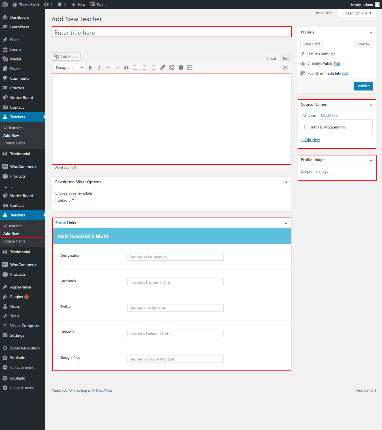Click the Teacher's Designation input field
Screen dimensions: 382x430
pyautogui.click(x=175, y=257)
